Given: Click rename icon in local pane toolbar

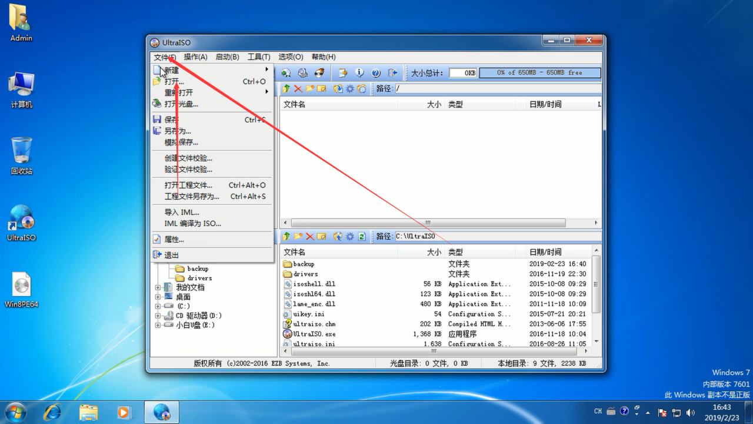Looking at the screenshot, I should pyautogui.click(x=322, y=236).
